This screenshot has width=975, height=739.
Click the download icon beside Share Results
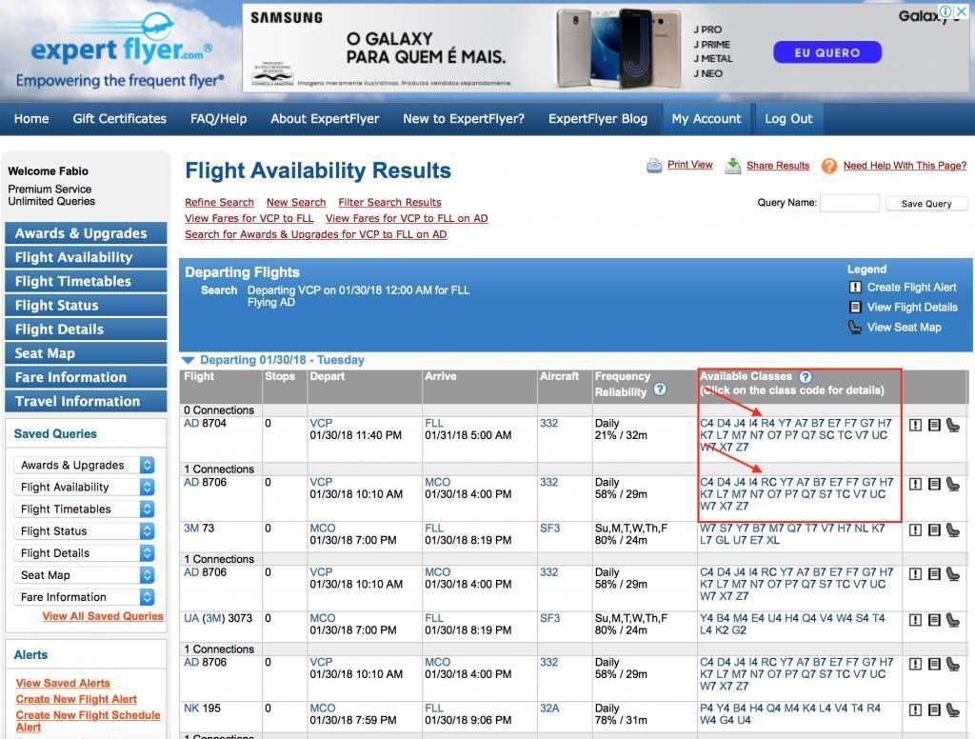click(x=733, y=166)
